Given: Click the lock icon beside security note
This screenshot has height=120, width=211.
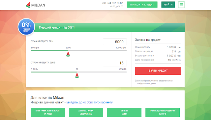Looking at the screenshot, I should click(x=136, y=81).
